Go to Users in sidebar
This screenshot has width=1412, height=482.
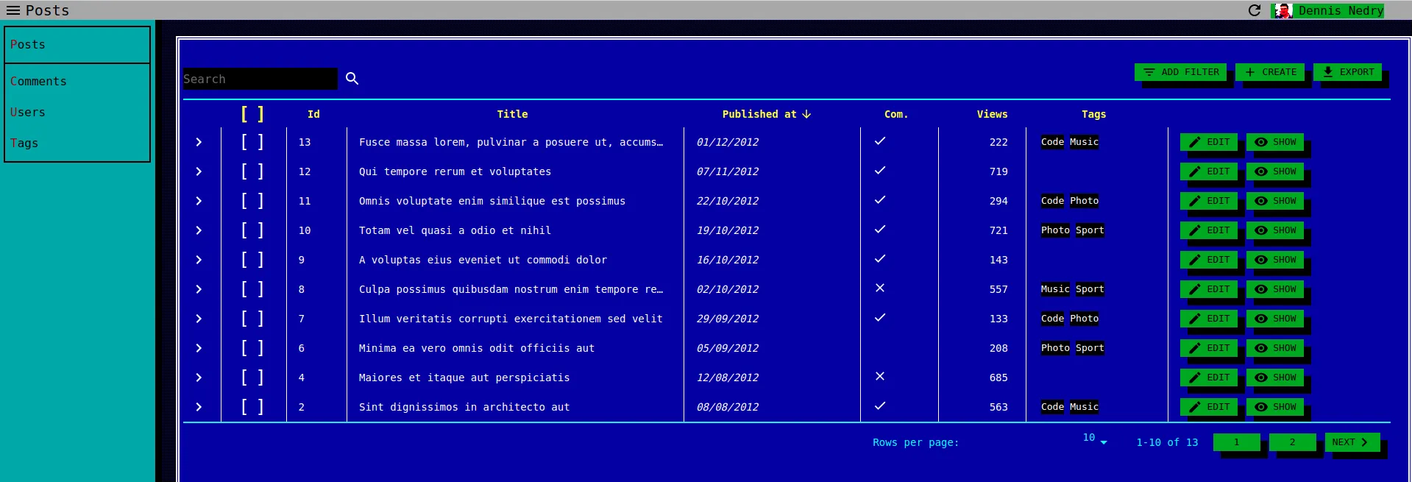point(28,113)
